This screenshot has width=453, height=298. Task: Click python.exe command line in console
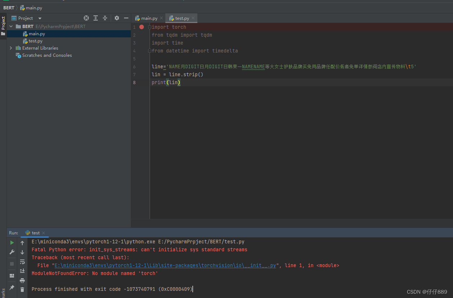tap(138, 242)
